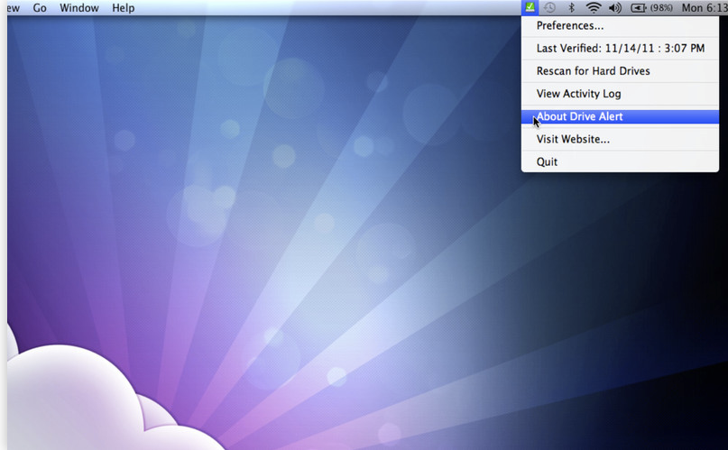Click the 98% battery percentage text
This screenshot has height=450, width=728.
click(661, 8)
